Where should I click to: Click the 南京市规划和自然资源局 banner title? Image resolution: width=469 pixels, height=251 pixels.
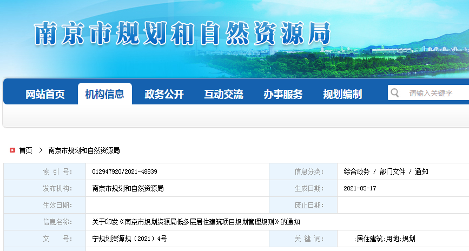pyautogui.click(x=182, y=34)
